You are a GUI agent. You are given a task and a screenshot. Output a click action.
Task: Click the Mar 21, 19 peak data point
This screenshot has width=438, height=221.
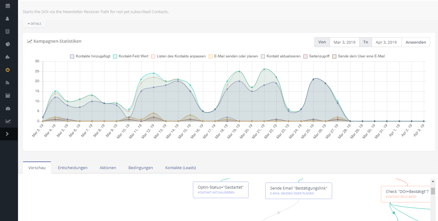(x=264, y=69)
